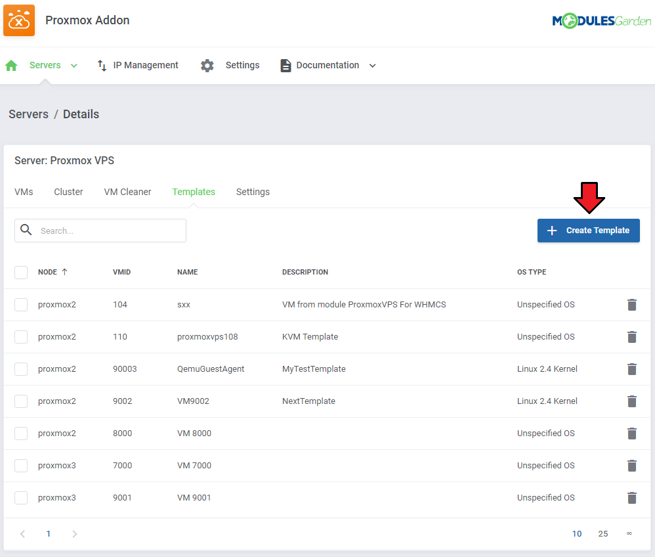
Task: Show 10 entries per page
Action: click(x=577, y=534)
